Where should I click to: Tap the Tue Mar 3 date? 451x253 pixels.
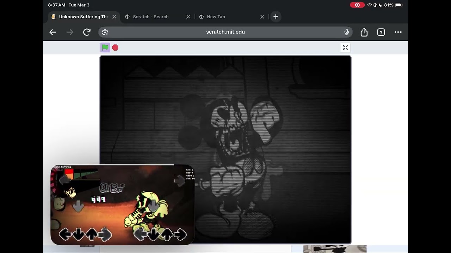(x=79, y=5)
